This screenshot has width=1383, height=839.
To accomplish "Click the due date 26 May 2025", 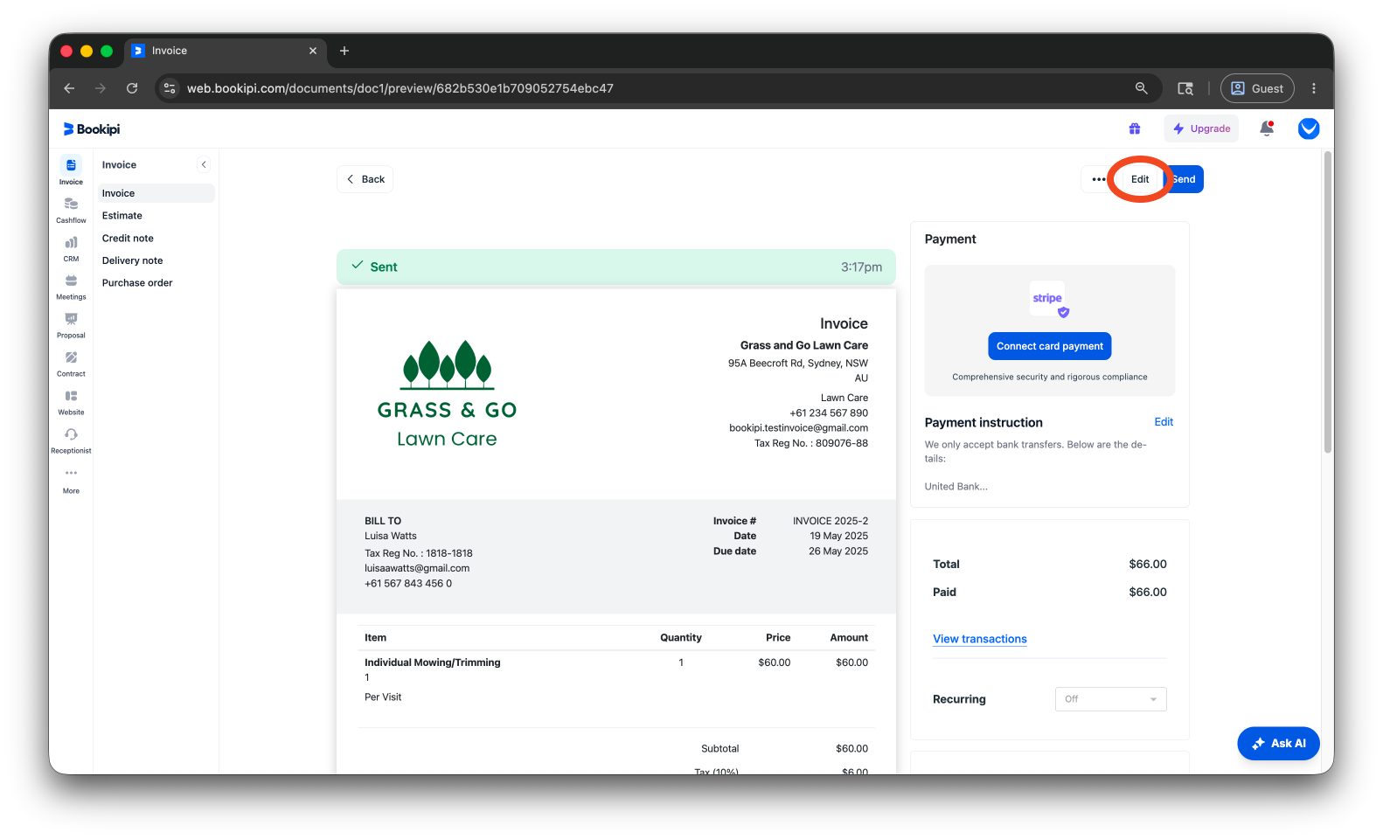I will (838, 551).
